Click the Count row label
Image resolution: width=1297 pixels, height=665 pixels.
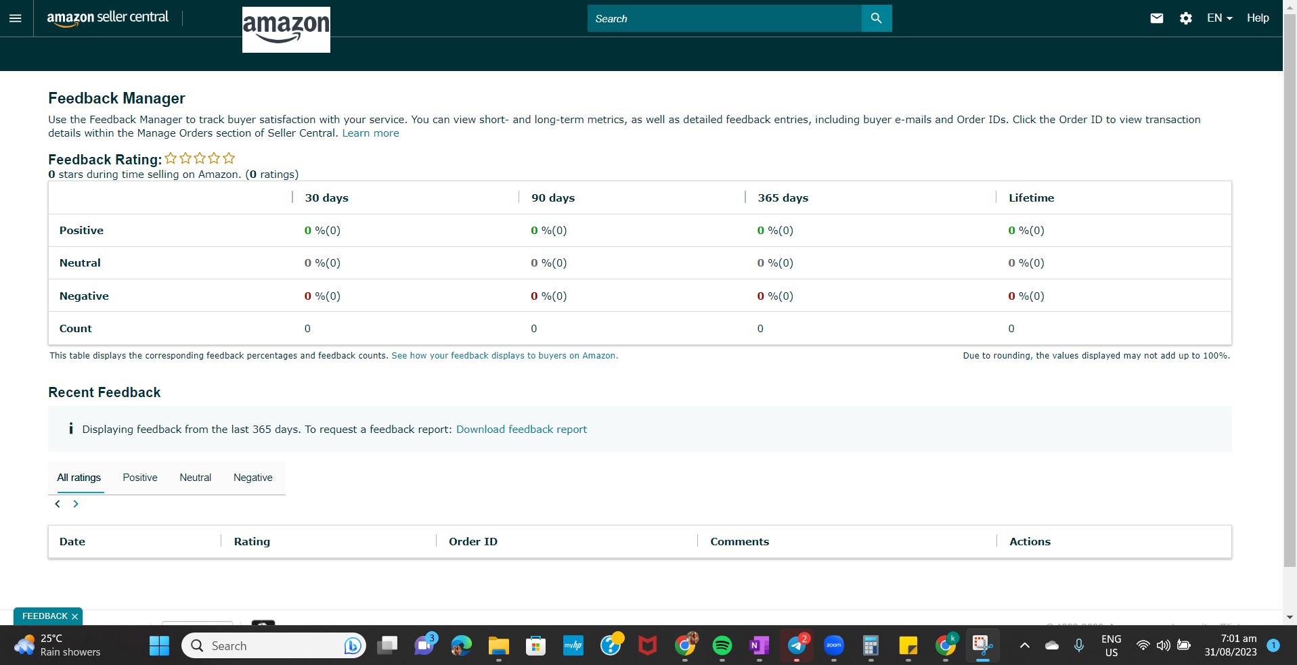[x=75, y=329]
